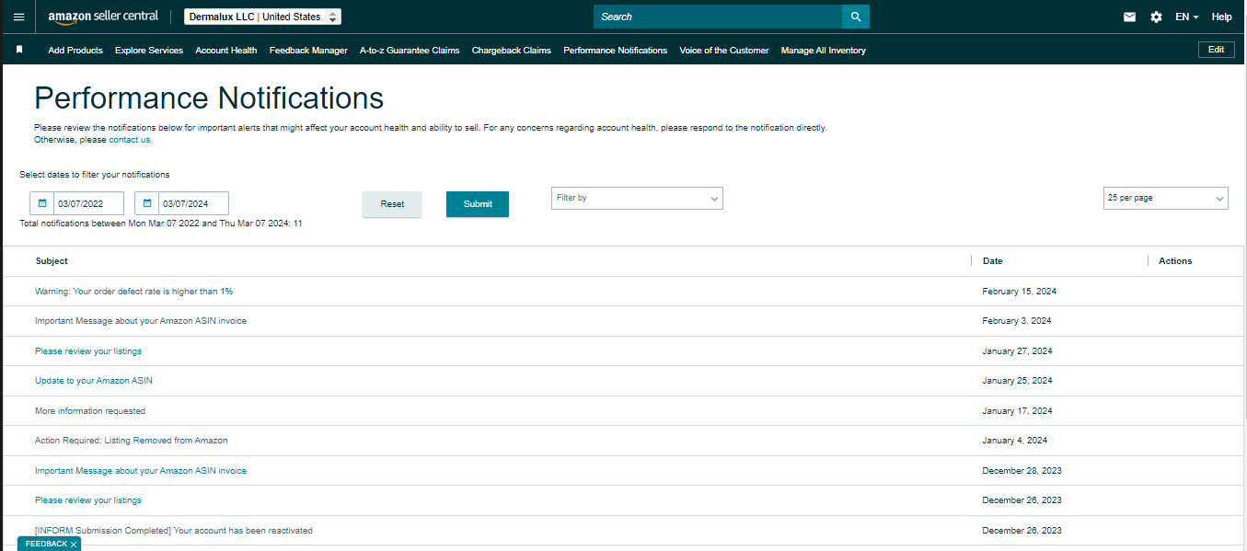Open February 3 ASIN invoice message
Viewport: 1247px width, 551px height.
(141, 321)
